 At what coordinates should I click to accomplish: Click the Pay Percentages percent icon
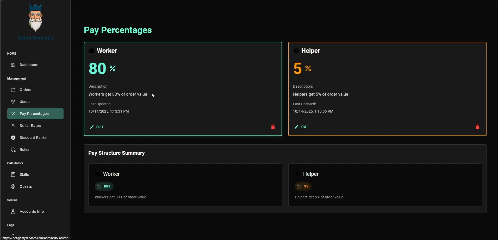click(13, 114)
